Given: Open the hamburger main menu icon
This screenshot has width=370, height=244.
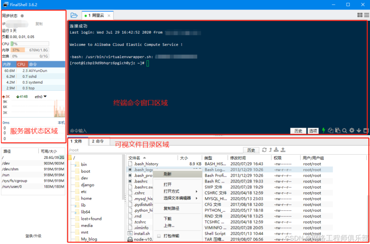Looking at the screenshot, I should click(367, 15).
